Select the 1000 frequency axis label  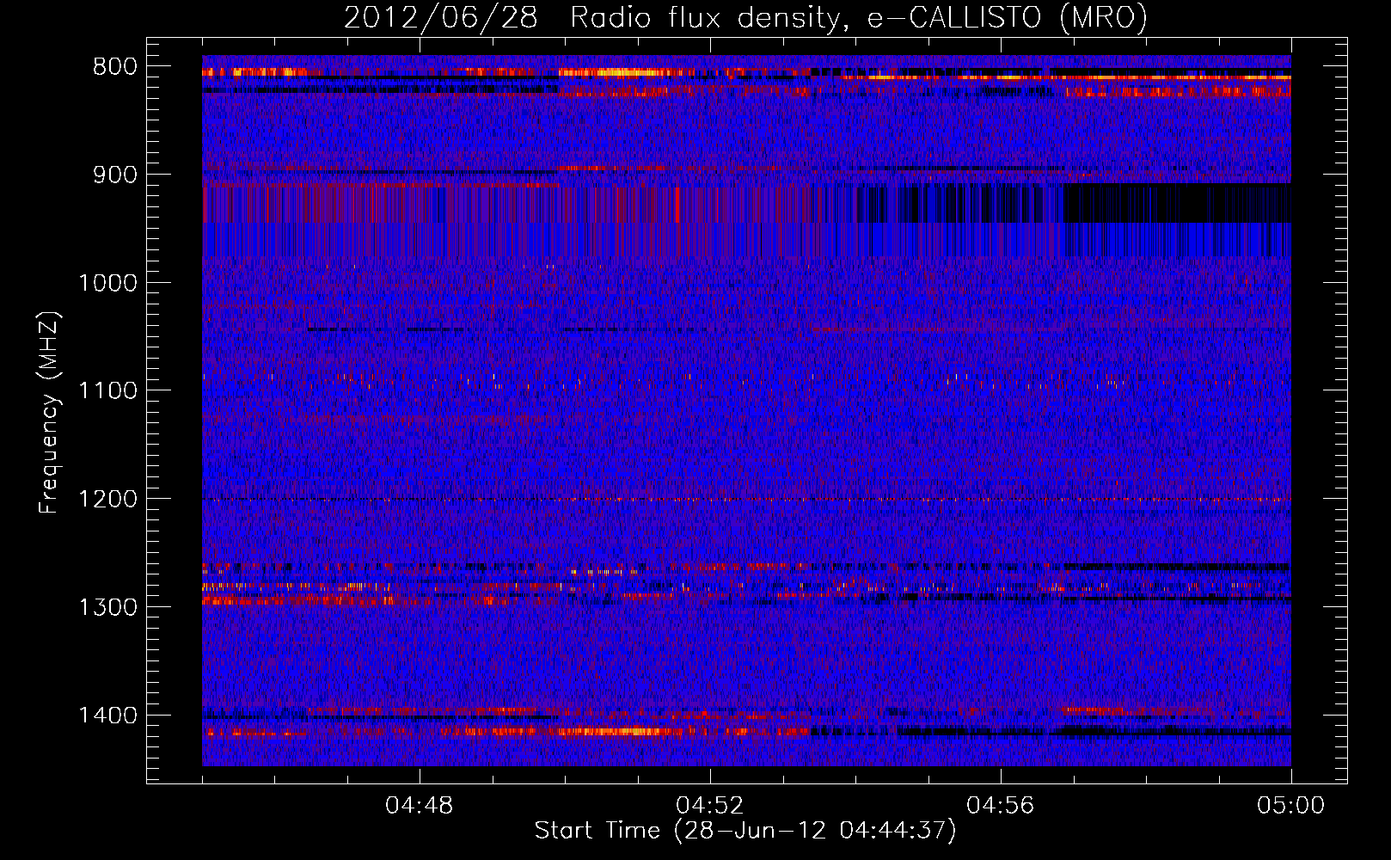click(107, 283)
